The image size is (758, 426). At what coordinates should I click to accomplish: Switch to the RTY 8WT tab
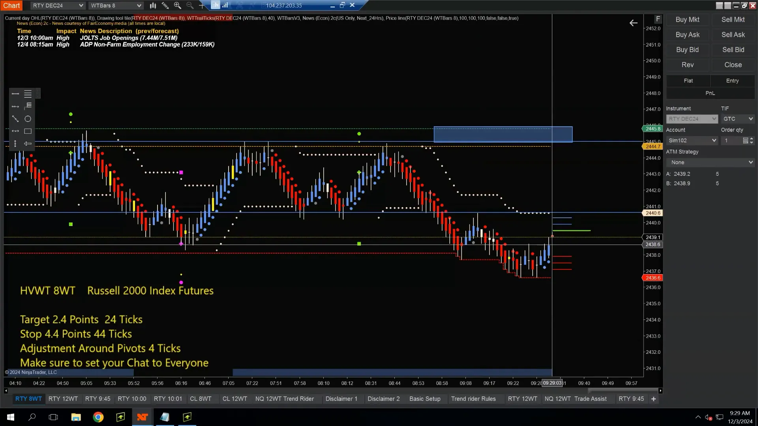(x=28, y=399)
